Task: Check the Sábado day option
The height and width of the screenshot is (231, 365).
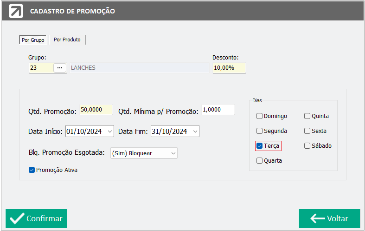Action: click(307, 146)
